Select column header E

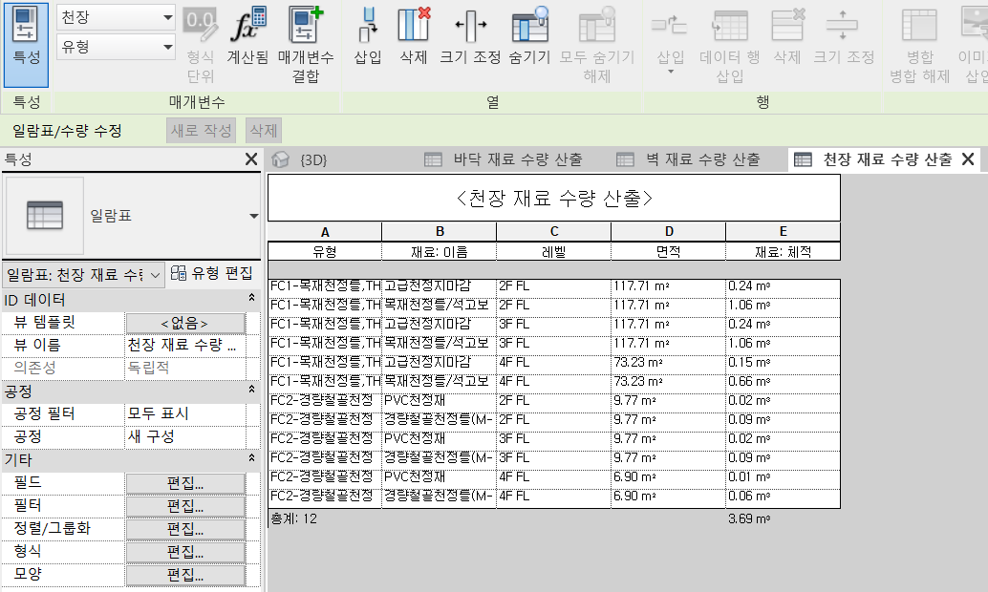point(784,232)
